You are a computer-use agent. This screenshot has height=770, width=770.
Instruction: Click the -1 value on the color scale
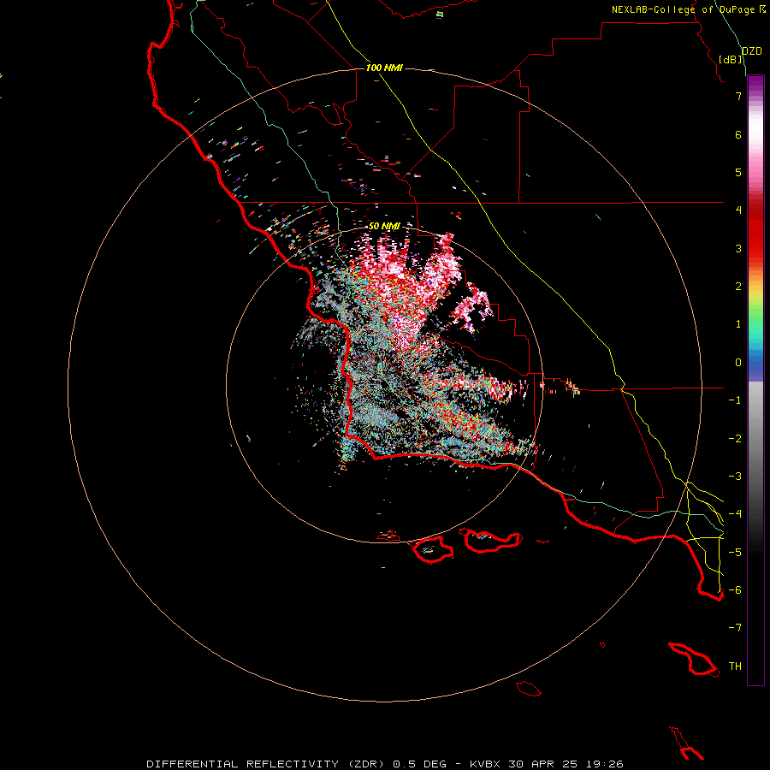(735, 400)
